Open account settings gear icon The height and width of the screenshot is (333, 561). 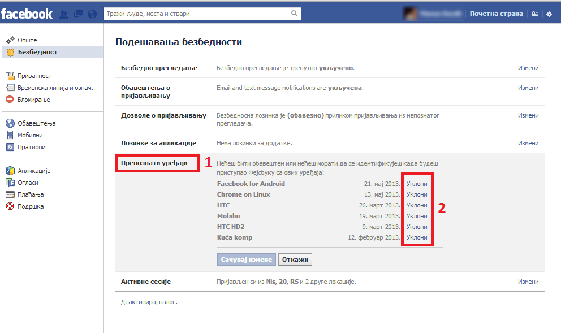[x=549, y=14]
